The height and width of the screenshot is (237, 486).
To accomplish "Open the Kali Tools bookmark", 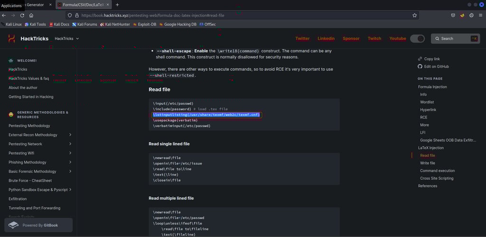I will pos(35,24).
